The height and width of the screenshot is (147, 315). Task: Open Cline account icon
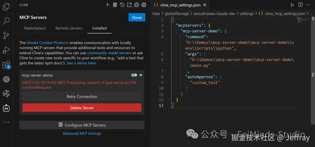[136, 5]
